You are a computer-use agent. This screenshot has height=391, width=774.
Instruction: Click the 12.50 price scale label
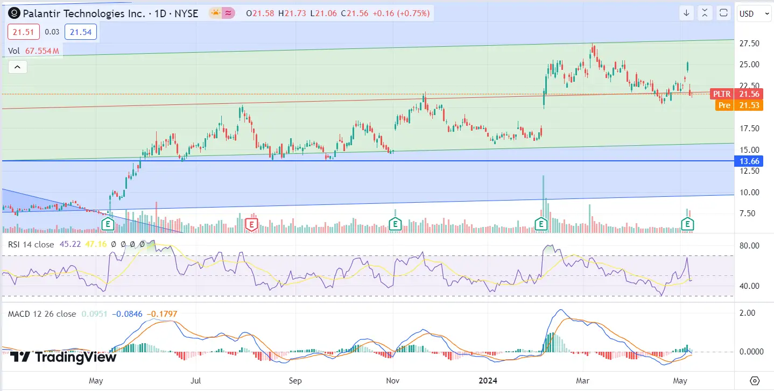click(x=748, y=171)
